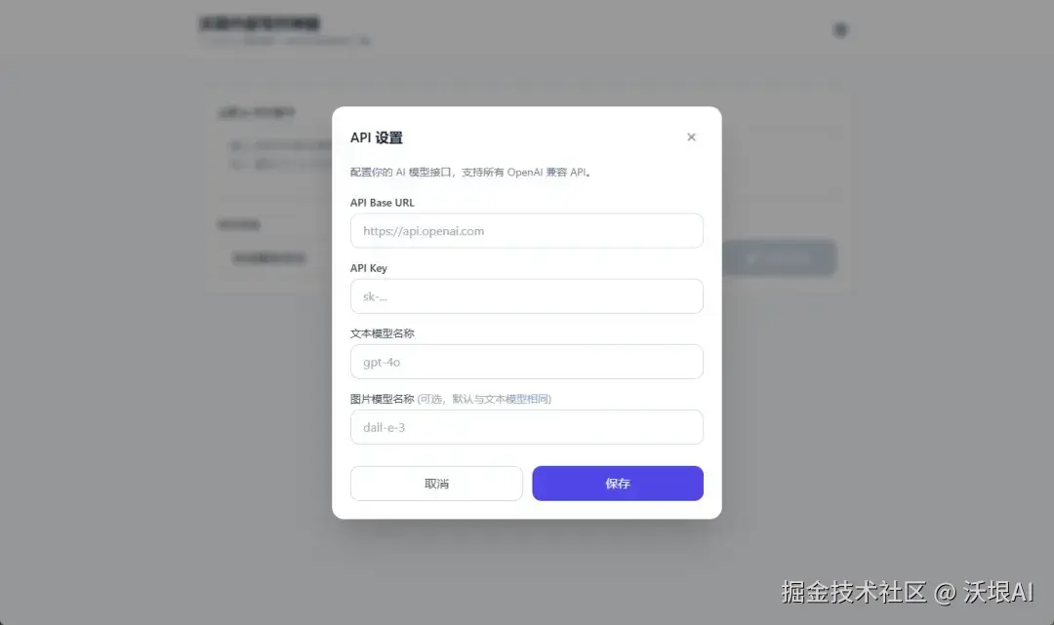Click the 取消 button
Image resolution: width=1054 pixels, height=625 pixels.
[x=436, y=484]
